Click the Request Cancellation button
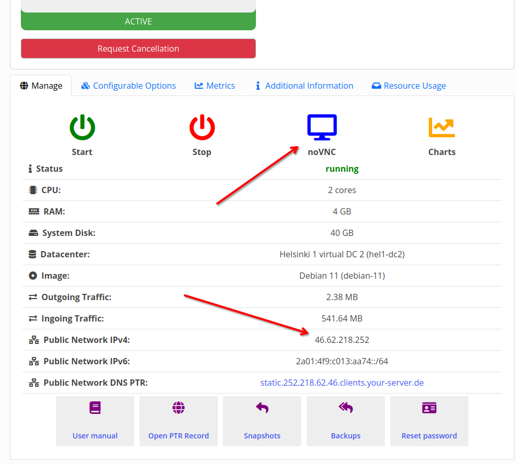516x464 pixels. pos(138,48)
